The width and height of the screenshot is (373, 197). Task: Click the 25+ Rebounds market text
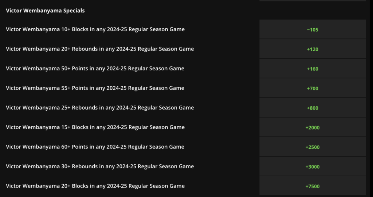click(100, 108)
